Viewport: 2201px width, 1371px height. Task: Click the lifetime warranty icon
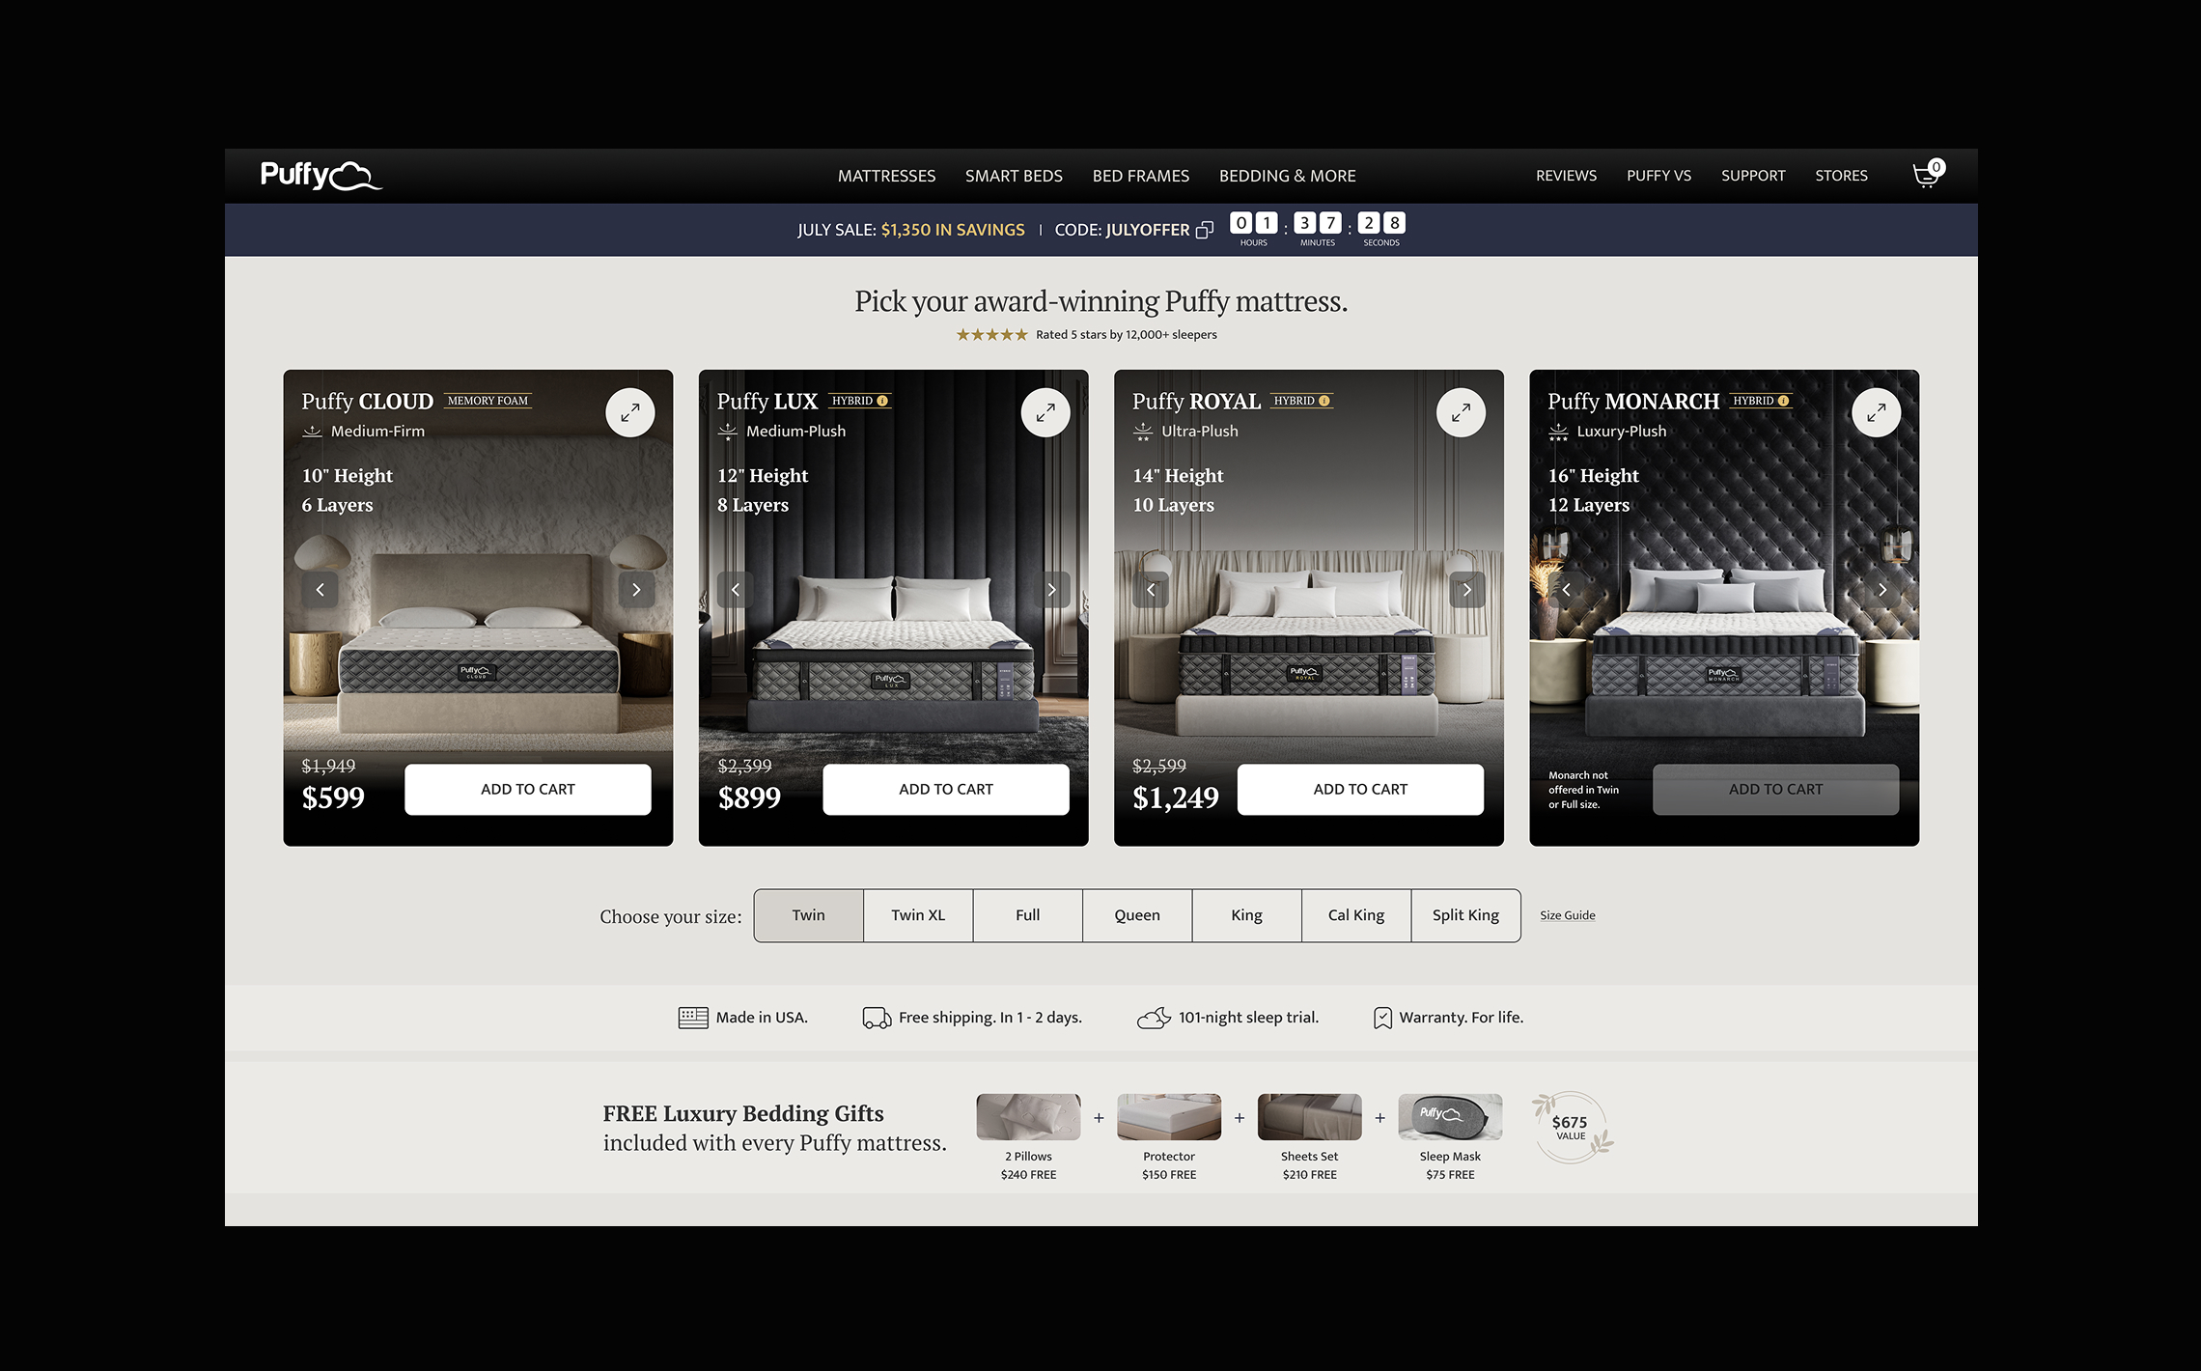[x=1382, y=1018]
